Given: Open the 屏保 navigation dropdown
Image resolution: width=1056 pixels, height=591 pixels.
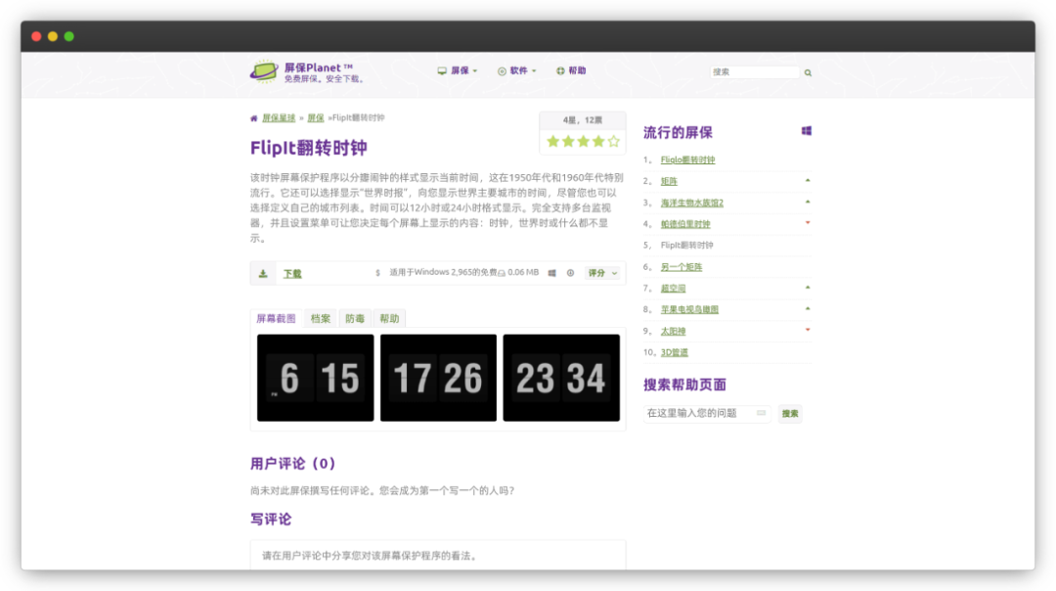Looking at the screenshot, I should 461,71.
